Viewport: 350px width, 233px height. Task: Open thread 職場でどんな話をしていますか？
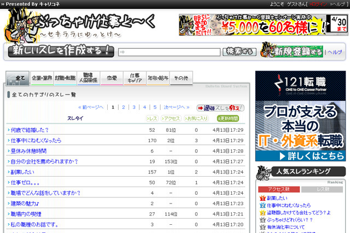pos(45,193)
